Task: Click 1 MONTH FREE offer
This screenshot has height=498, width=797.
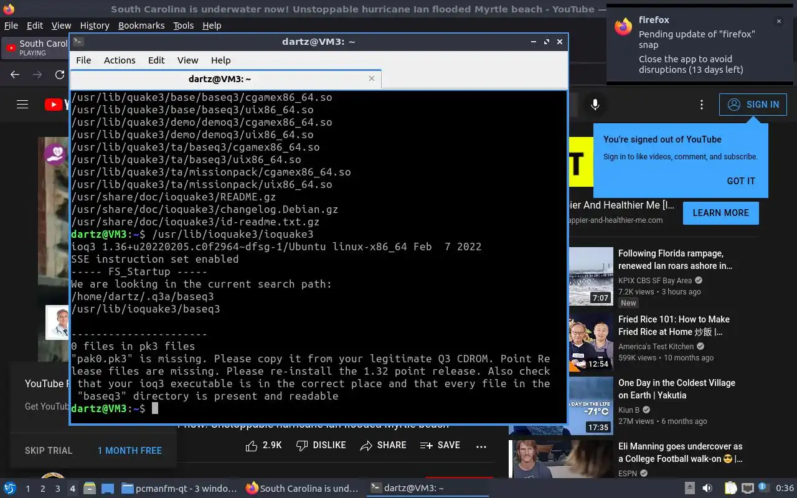Action: [130, 451]
